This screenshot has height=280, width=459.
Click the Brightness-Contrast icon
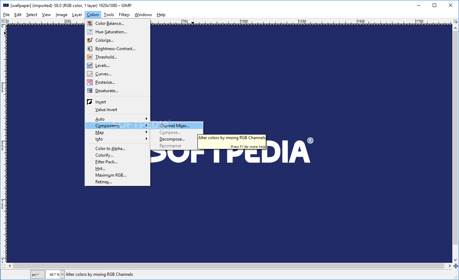point(89,49)
